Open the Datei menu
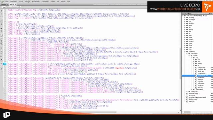213x120 pixels. tap(7, 2)
